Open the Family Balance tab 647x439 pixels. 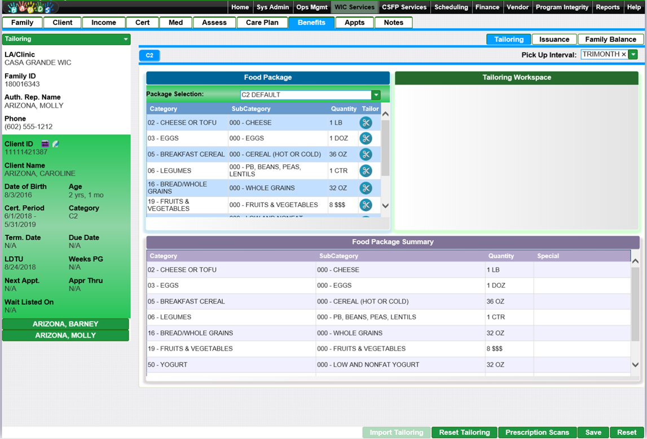click(x=610, y=39)
